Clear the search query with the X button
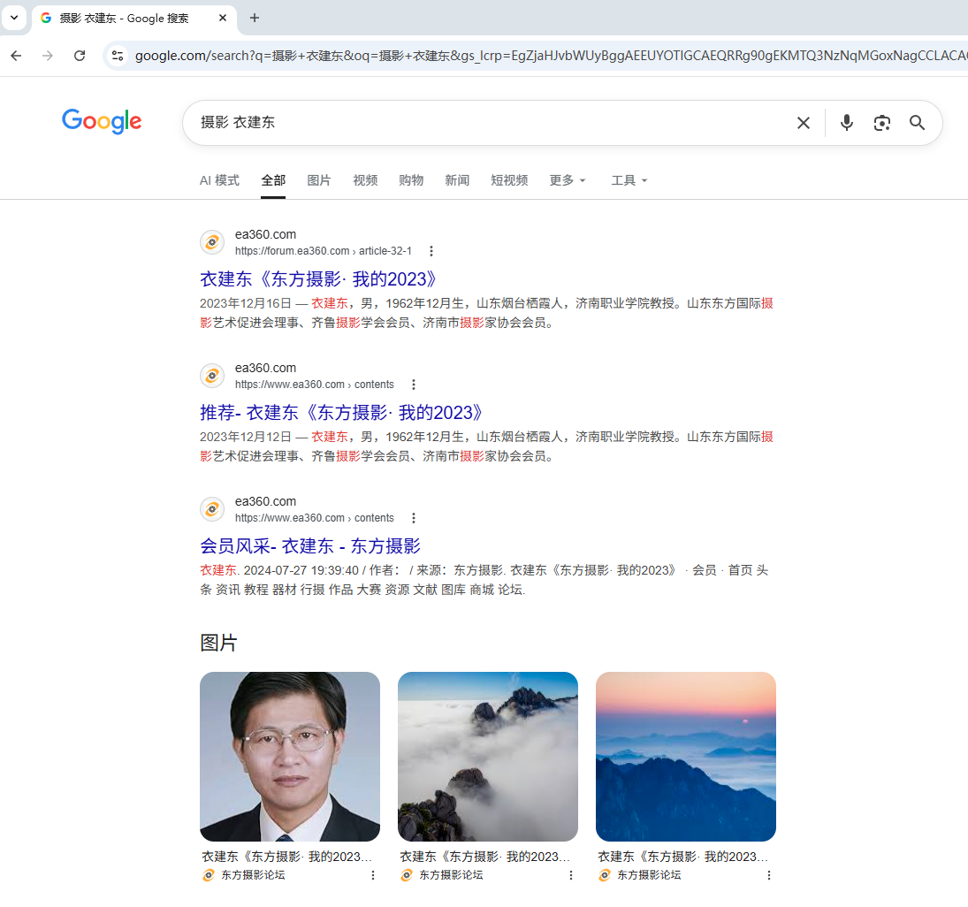Screen dimensions: 968x907 (x=803, y=123)
